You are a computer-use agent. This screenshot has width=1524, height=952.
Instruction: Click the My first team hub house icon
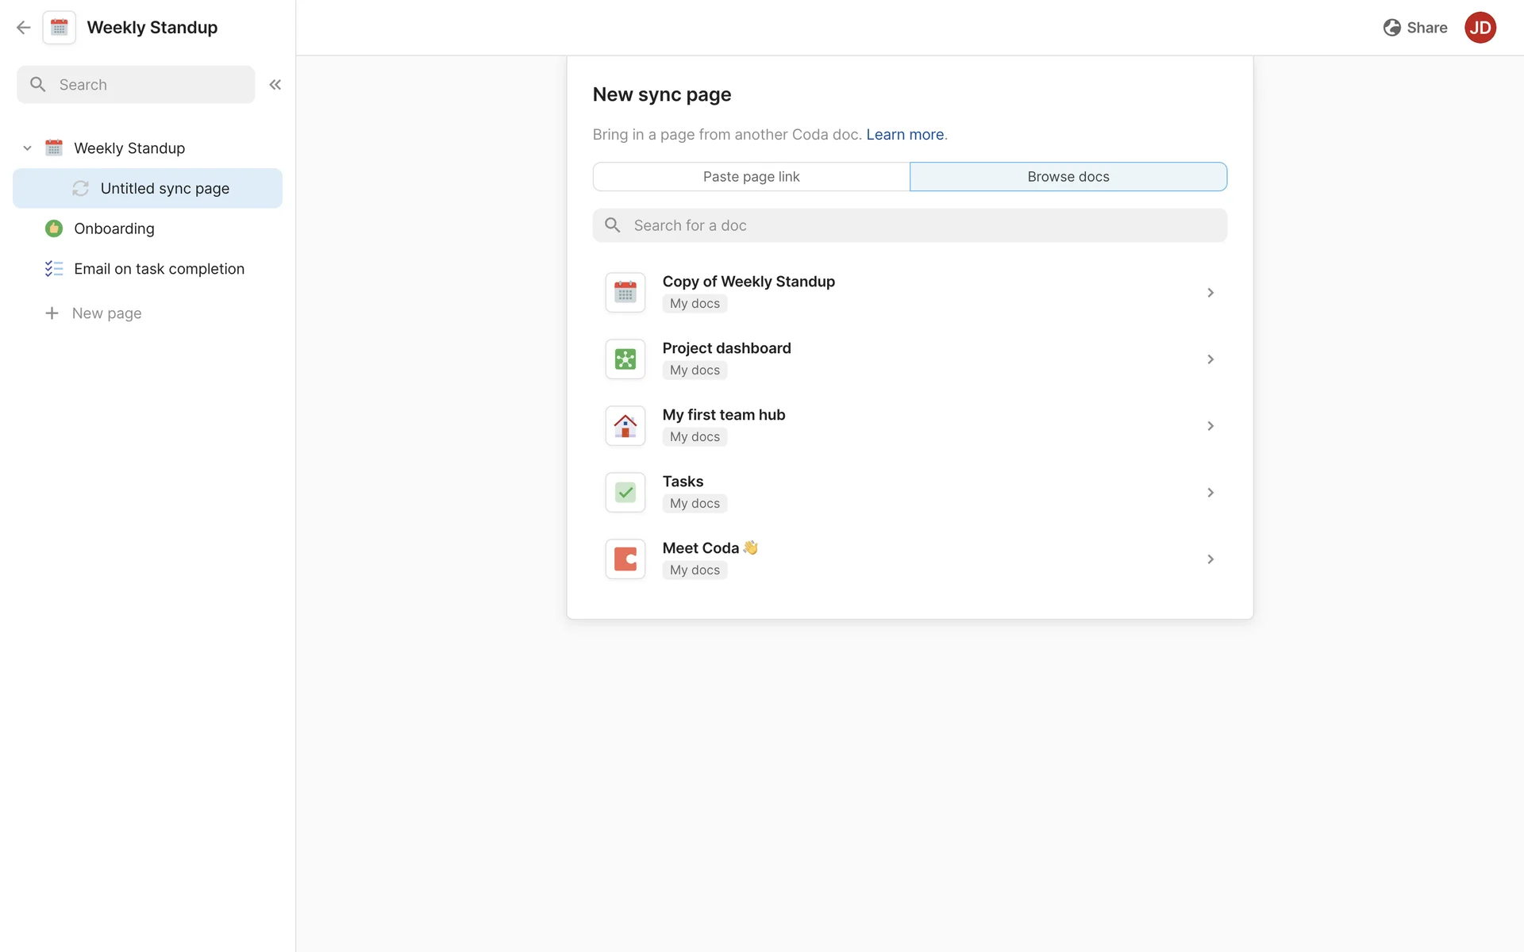[x=625, y=426]
